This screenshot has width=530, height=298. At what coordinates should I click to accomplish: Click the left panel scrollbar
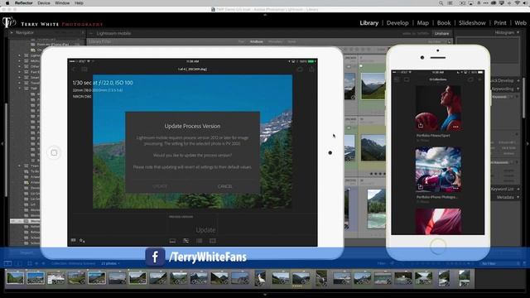6,150
